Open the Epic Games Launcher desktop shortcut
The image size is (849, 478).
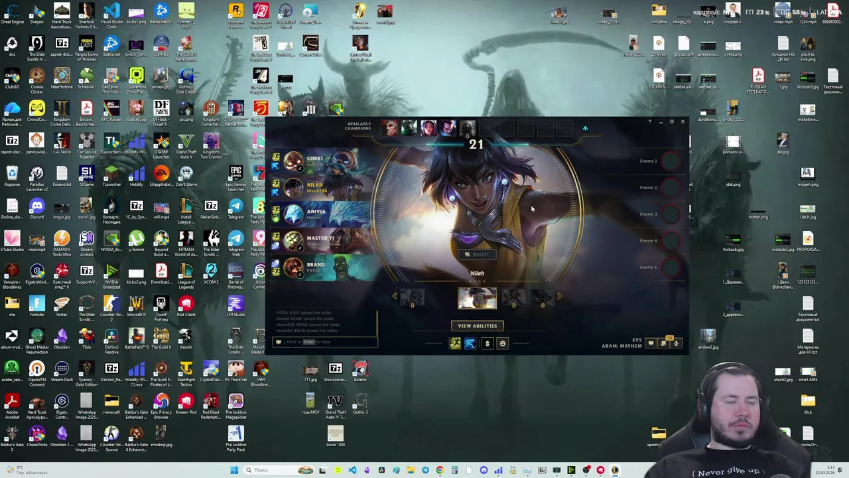(x=236, y=177)
